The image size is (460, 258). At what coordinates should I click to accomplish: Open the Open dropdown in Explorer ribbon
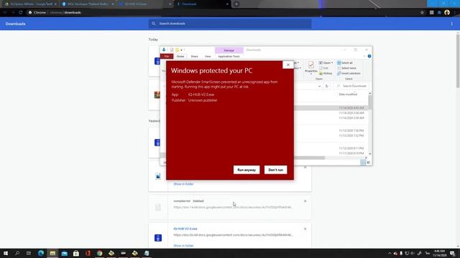coord(326,63)
